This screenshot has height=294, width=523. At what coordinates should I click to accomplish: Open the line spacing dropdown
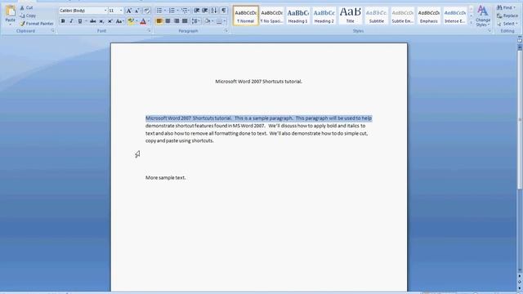(196, 21)
